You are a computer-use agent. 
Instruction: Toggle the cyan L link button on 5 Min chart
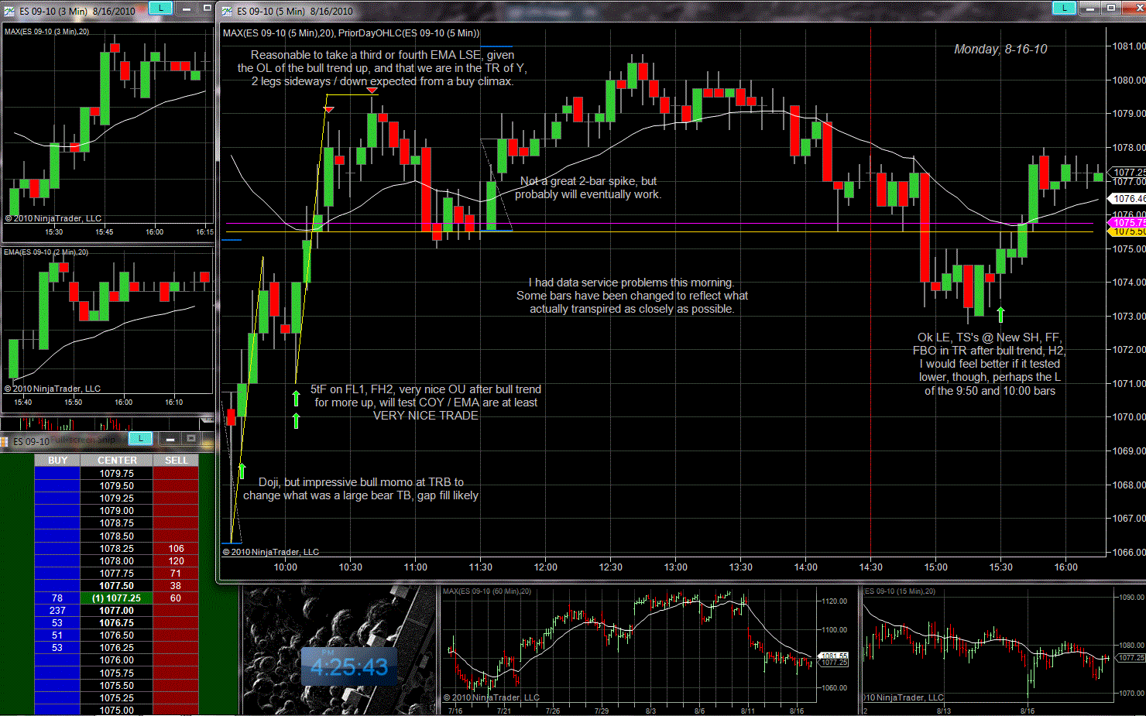(1064, 8)
